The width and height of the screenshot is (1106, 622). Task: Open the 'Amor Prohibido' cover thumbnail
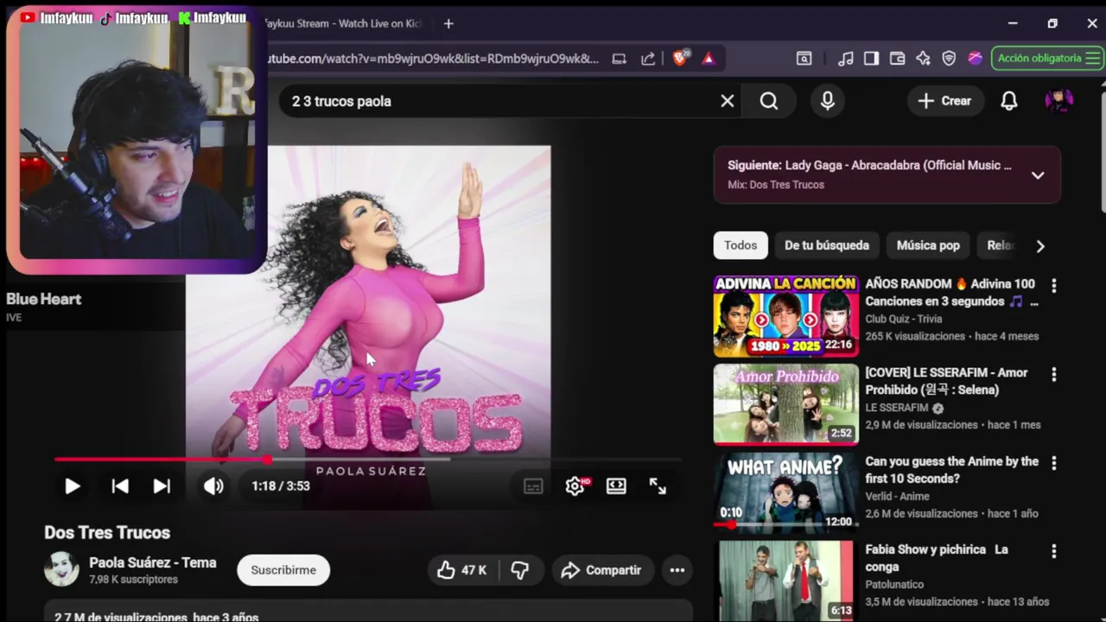pos(786,404)
